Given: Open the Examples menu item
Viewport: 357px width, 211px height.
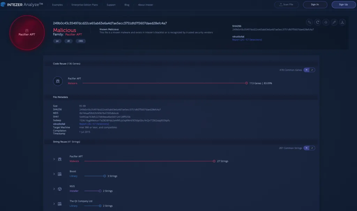Looking at the screenshot, I should coord(58,5).
